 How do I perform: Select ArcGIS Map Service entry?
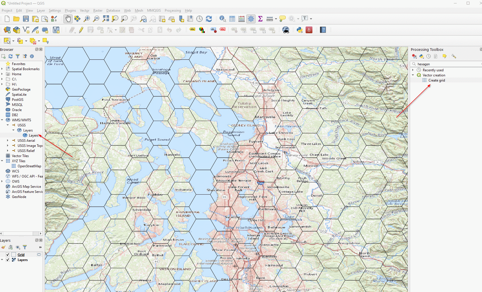(x=26, y=187)
